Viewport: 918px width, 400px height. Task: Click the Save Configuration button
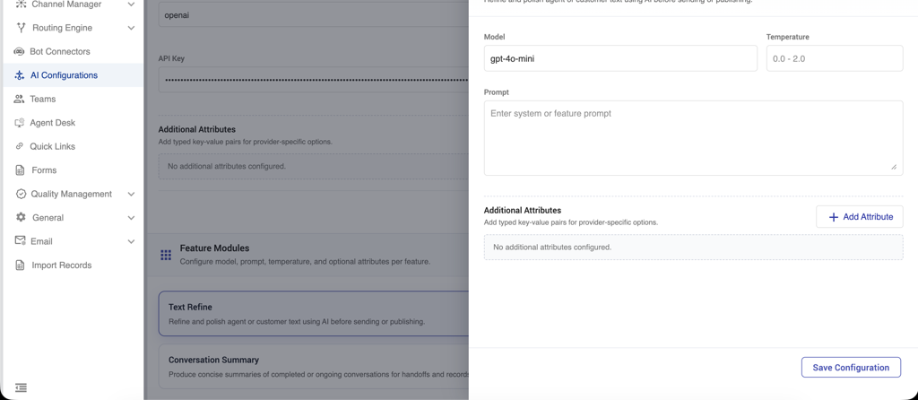pyautogui.click(x=851, y=367)
